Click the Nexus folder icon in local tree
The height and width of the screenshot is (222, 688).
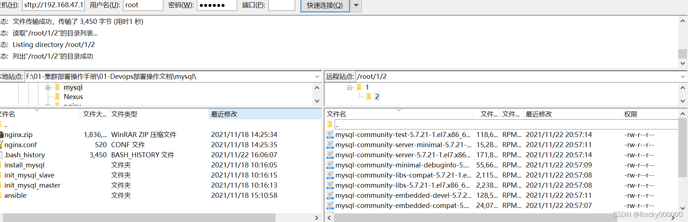tap(57, 97)
